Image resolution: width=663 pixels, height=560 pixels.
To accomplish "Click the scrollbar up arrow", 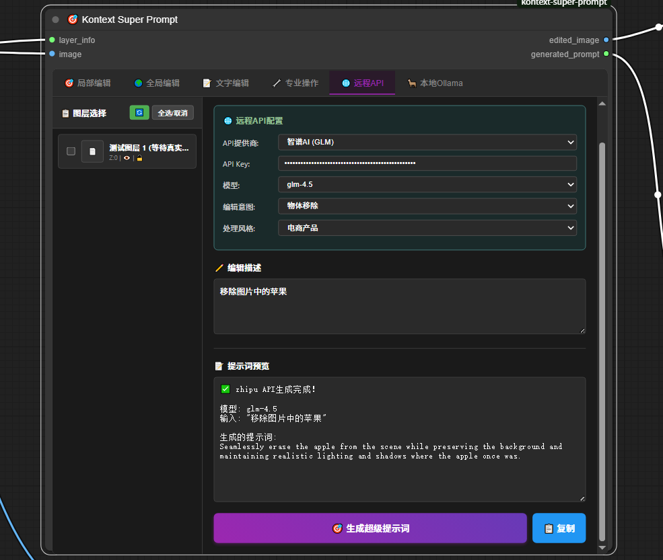I will tap(602, 104).
